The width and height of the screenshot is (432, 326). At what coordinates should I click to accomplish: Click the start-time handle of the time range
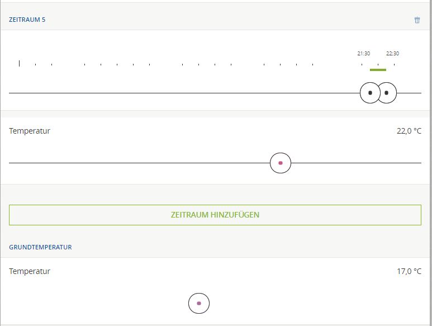(x=369, y=93)
